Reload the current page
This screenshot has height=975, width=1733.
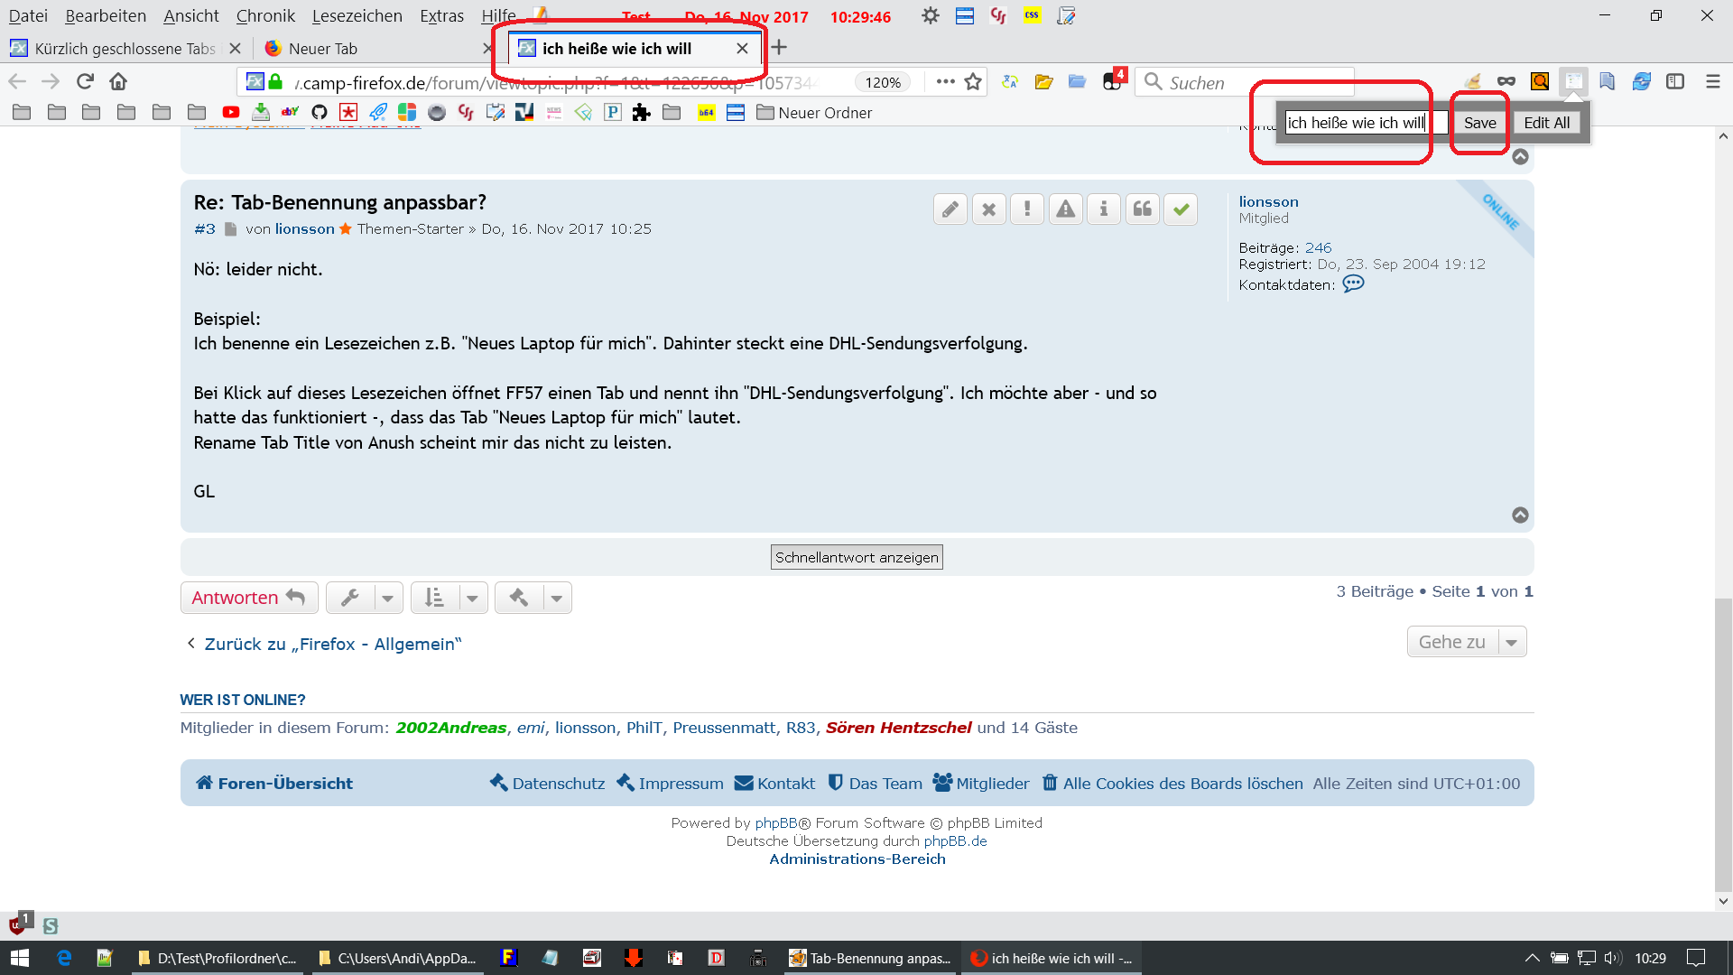pyautogui.click(x=85, y=81)
